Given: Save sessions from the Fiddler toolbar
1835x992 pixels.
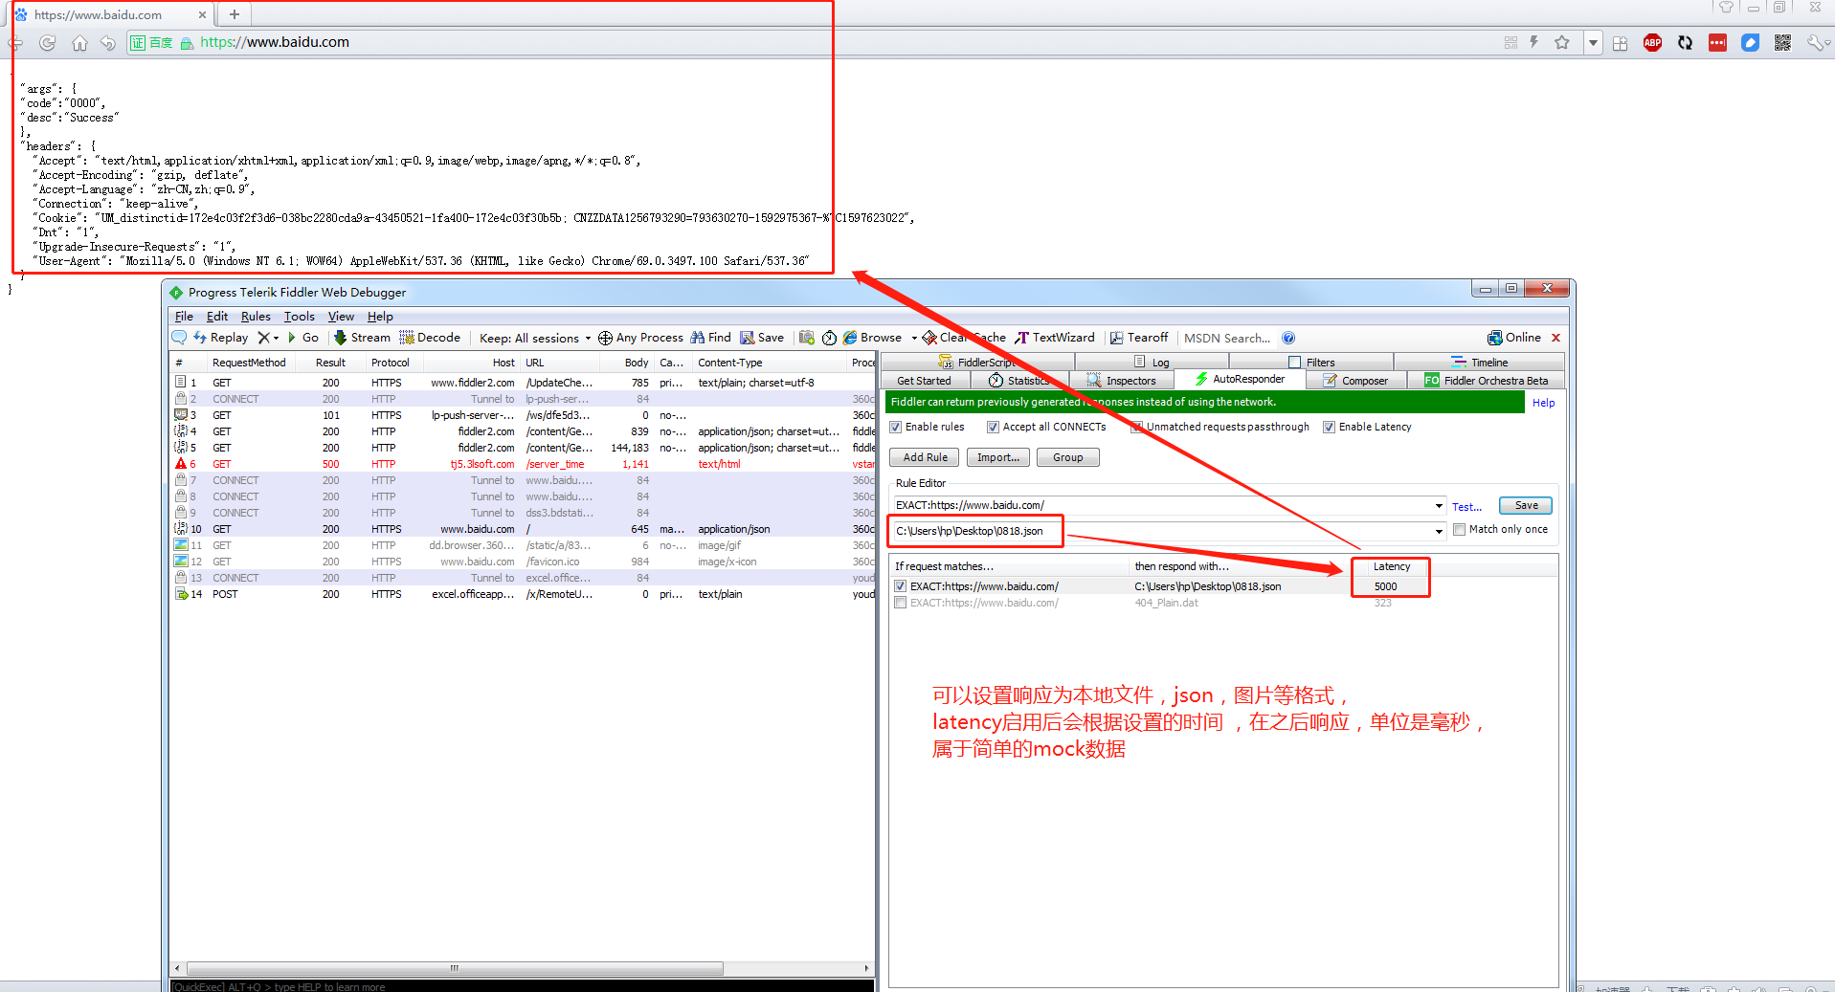Looking at the screenshot, I should (x=762, y=338).
